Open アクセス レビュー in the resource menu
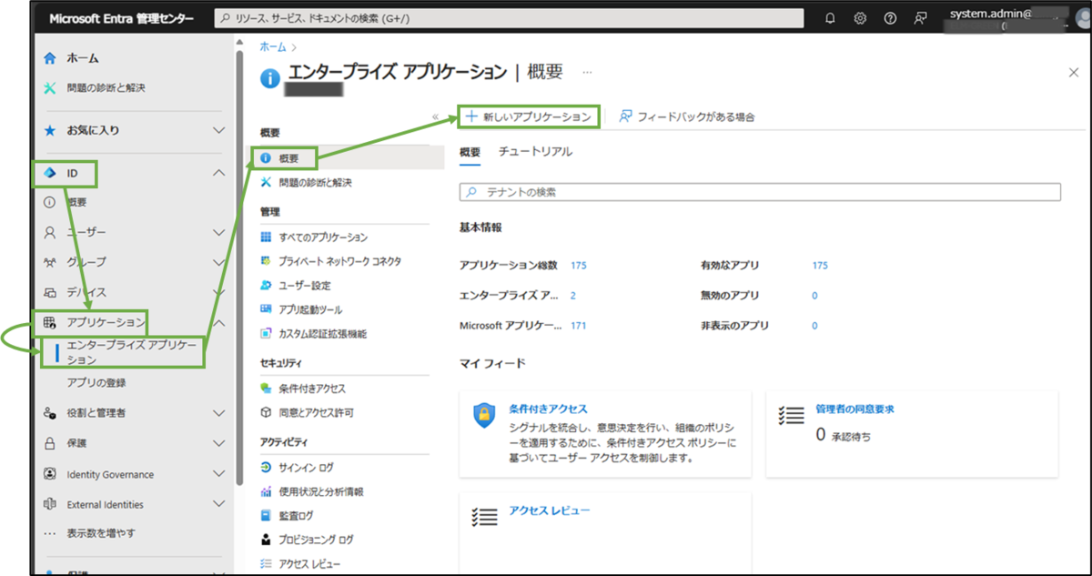Viewport: 1092px width, 576px height. coord(310,564)
